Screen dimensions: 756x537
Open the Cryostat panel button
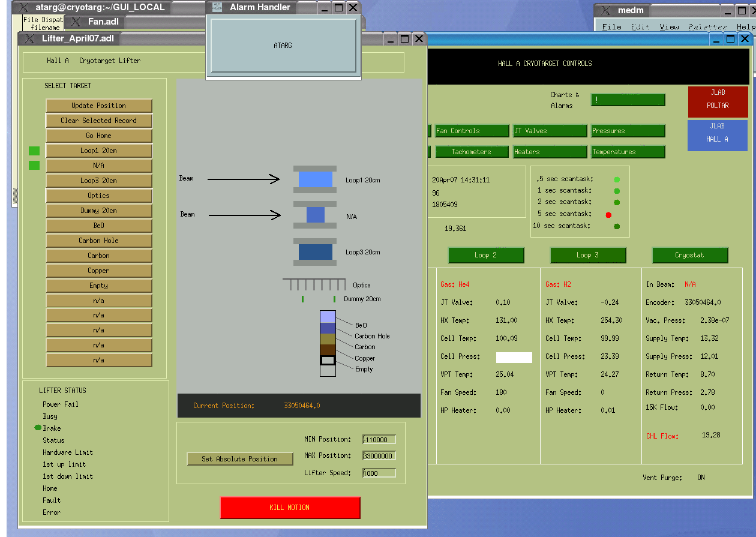[690, 255]
